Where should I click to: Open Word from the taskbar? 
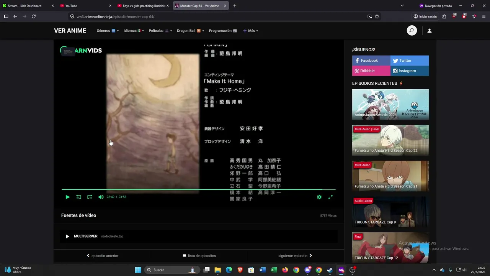(262, 270)
